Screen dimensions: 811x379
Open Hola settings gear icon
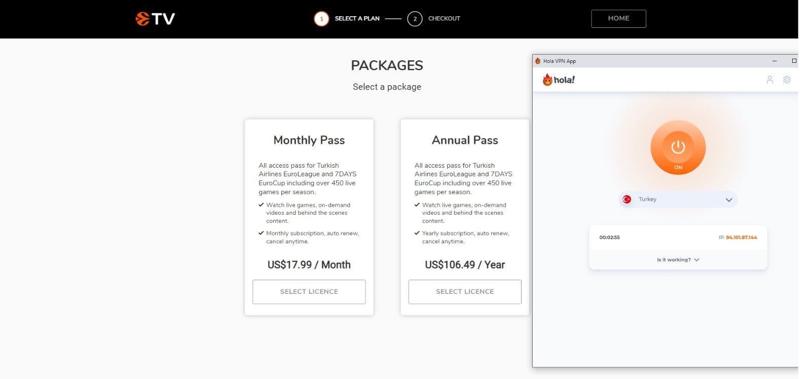pyautogui.click(x=787, y=80)
